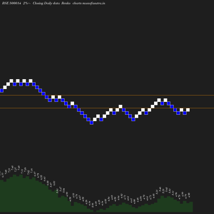Click the chart title 'BSE 500014'

click(12, 3)
